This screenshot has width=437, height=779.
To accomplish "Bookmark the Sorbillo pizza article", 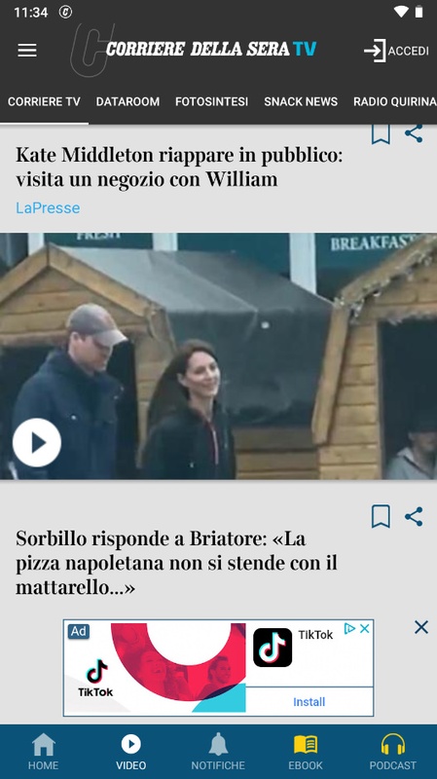I will 381,517.
